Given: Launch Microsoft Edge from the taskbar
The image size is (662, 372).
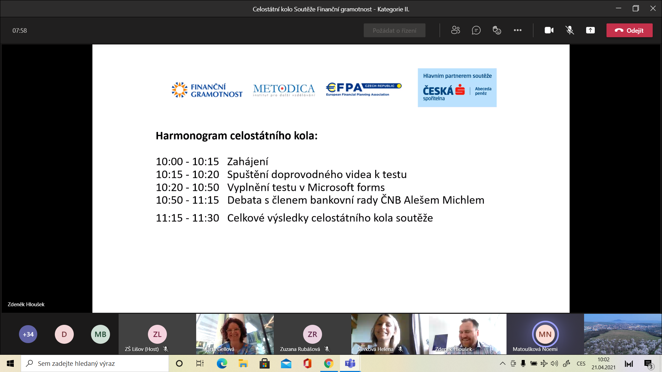Looking at the screenshot, I should coord(222,363).
